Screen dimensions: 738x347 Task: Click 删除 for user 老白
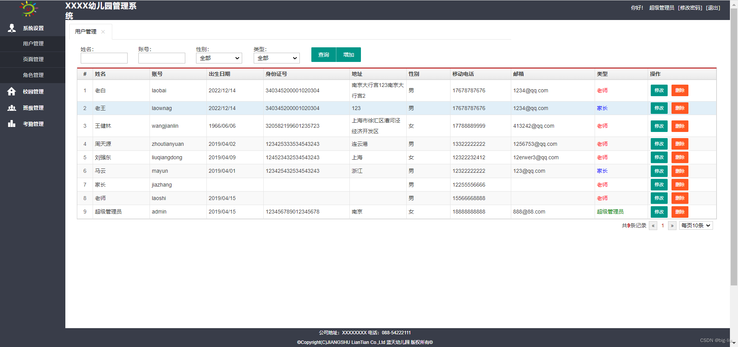[680, 90]
